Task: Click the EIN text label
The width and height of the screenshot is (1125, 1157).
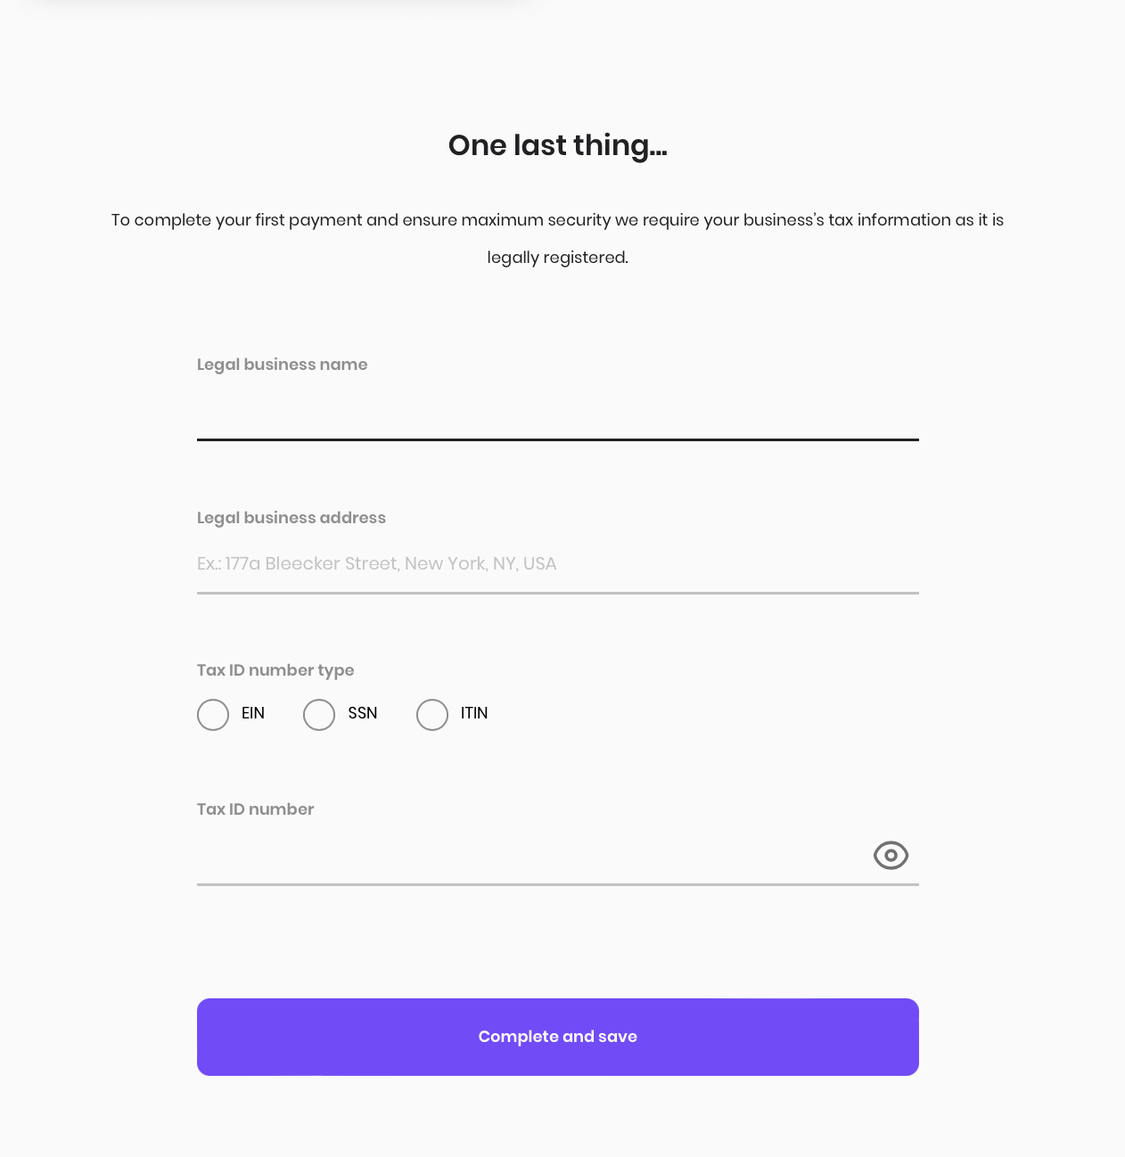Action: click(x=253, y=713)
